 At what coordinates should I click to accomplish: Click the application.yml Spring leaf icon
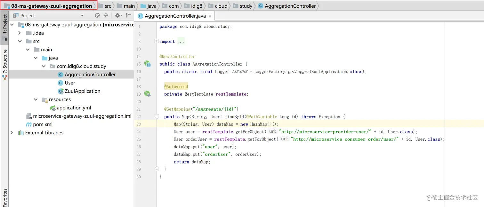52,108
